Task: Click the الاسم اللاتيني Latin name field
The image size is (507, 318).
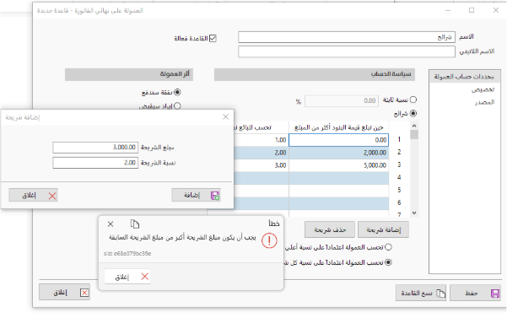Action: click(347, 51)
